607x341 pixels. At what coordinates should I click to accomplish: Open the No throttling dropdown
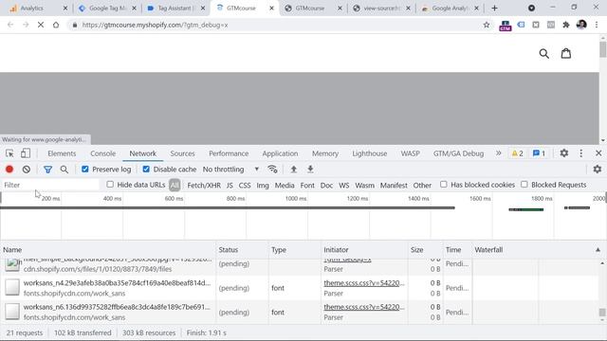pyautogui.click(x=230, y=170)
